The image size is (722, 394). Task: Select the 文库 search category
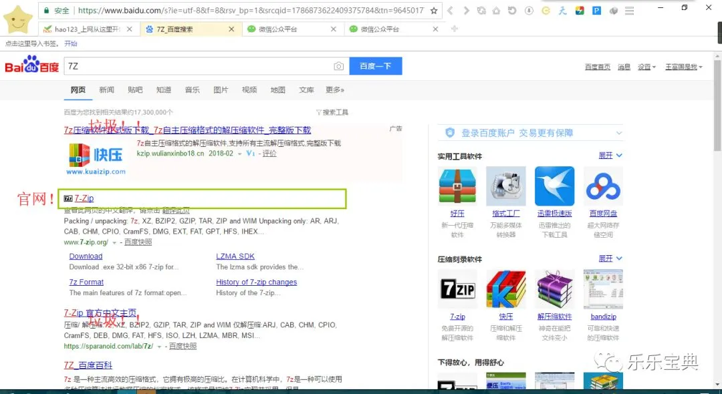click(x=306, y=89)
